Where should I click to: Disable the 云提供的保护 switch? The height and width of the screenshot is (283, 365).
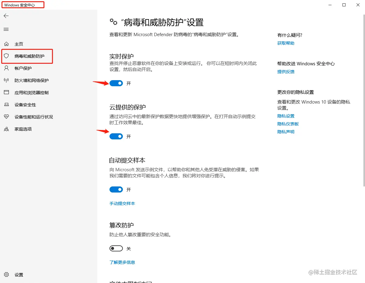[116, 137]
